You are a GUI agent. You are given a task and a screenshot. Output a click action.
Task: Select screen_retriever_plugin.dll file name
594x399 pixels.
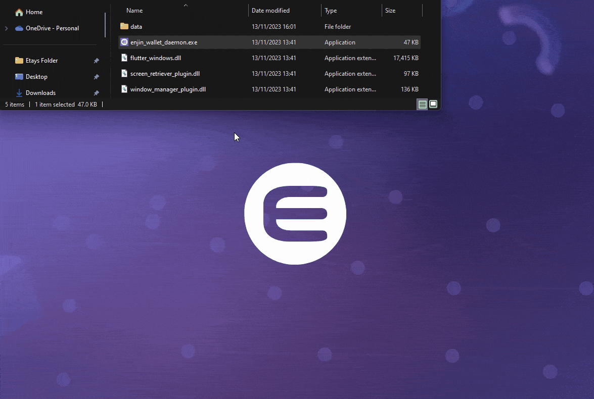pos(165,73)
